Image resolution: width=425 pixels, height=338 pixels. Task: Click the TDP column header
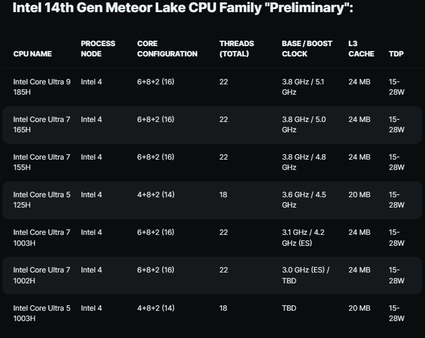[396, 54]
